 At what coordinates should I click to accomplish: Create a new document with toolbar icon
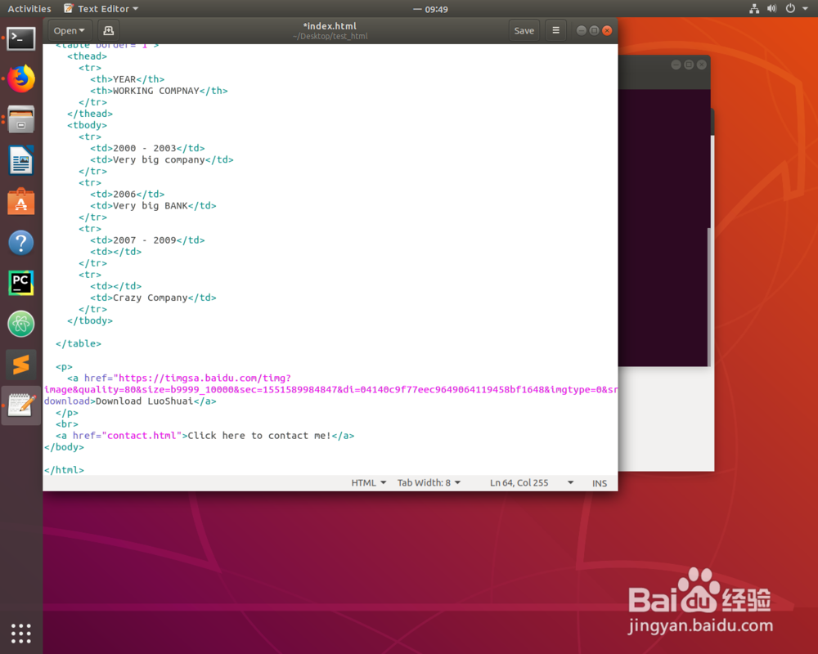[109, 31]
